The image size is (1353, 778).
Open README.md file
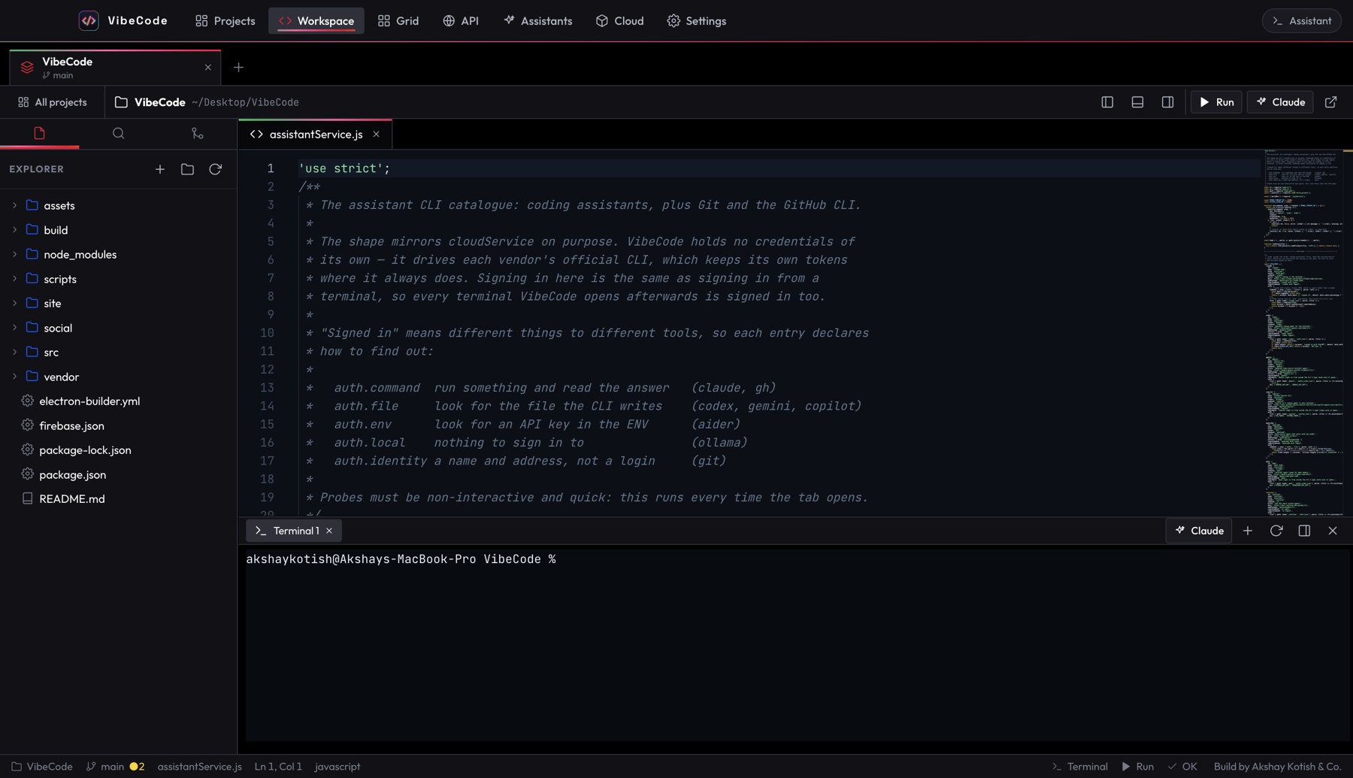click(119, 498)
